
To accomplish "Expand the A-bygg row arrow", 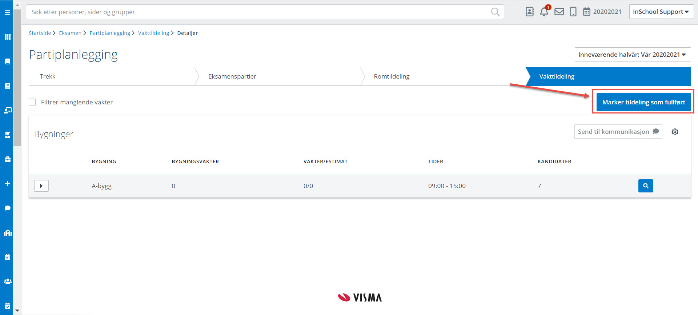I will click(41, 186).
